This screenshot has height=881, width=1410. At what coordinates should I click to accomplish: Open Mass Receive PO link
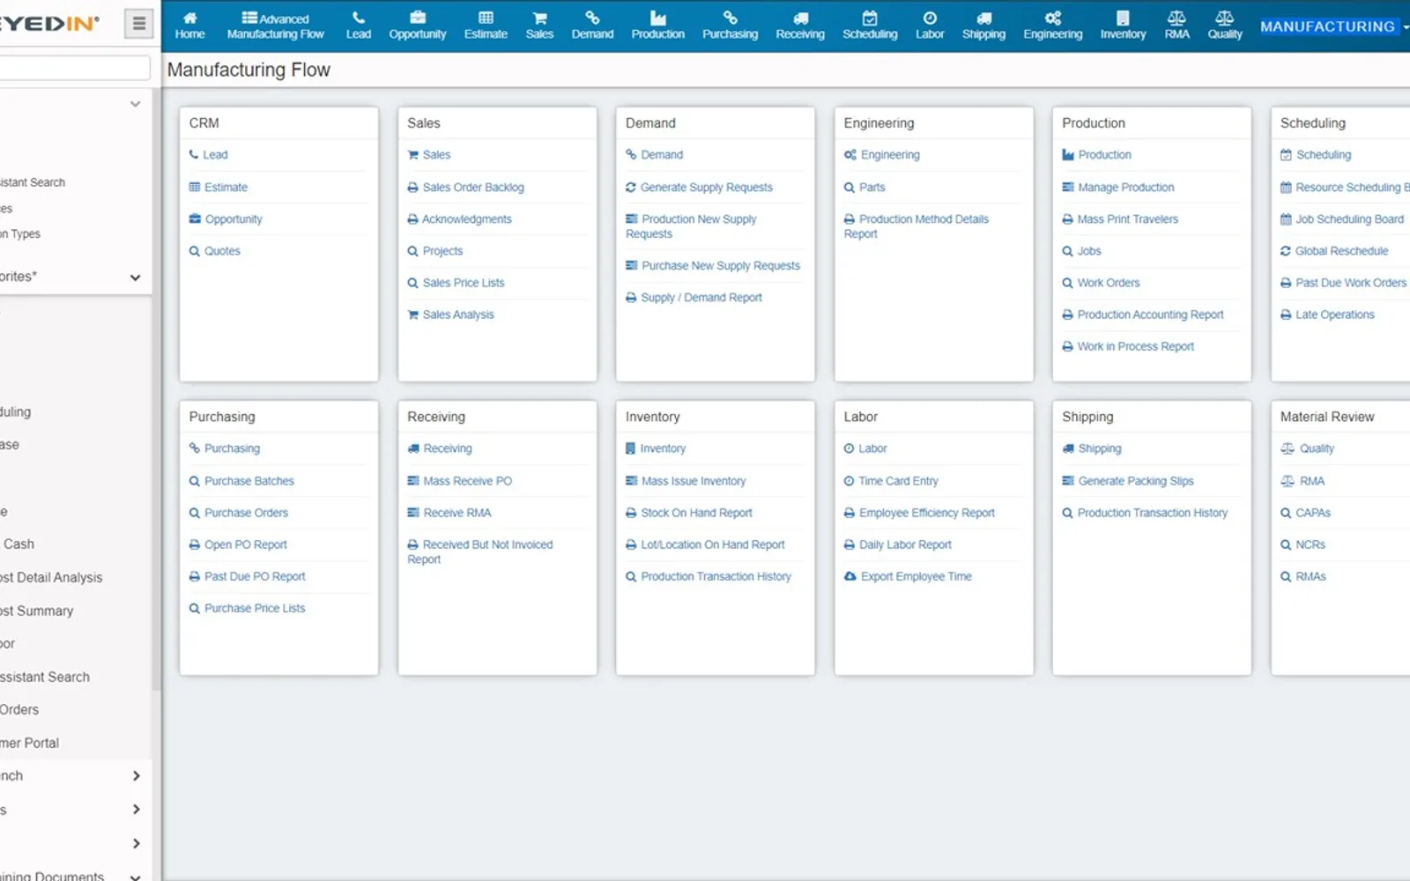467,481
